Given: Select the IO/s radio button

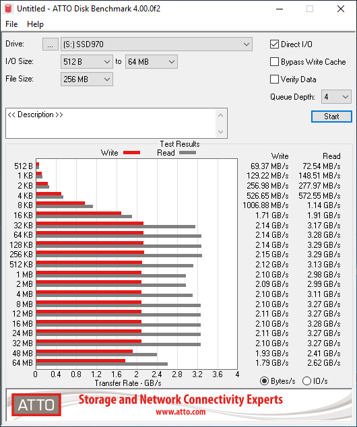Looking at the screenshot, I should click(x=306, y=381).
